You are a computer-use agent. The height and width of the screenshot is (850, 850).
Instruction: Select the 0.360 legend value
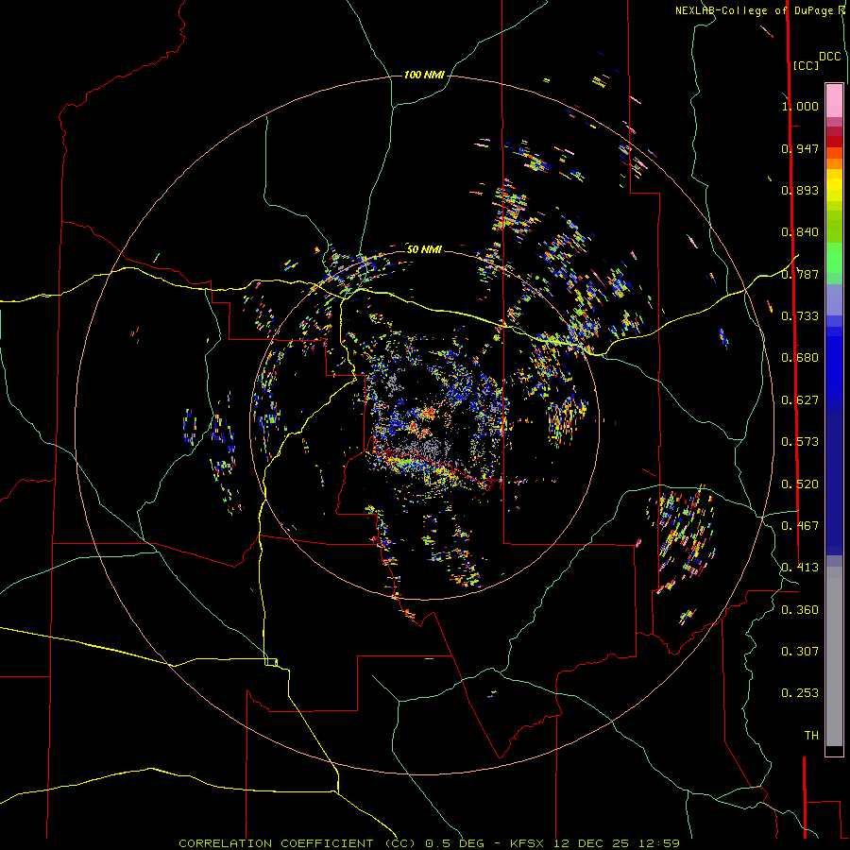click(800, 610)
